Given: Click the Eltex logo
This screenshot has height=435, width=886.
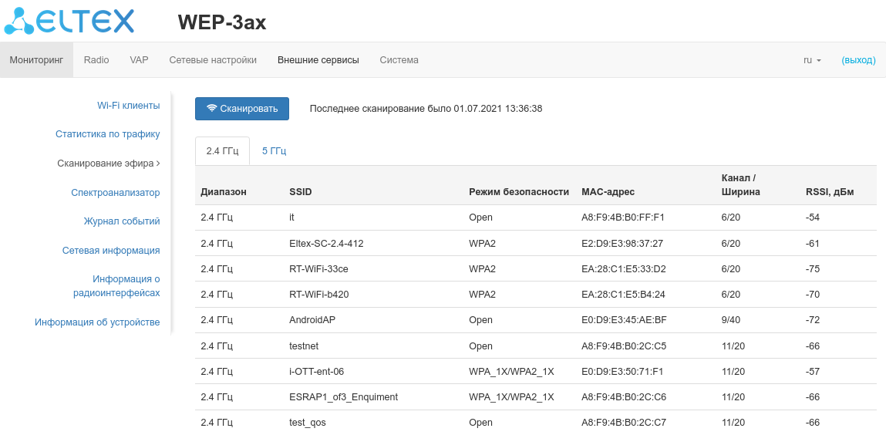Looking at the screenshot, I should pos(69,21).
